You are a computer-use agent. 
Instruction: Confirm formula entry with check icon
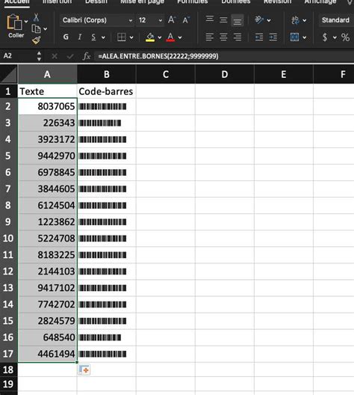(70, 56)
